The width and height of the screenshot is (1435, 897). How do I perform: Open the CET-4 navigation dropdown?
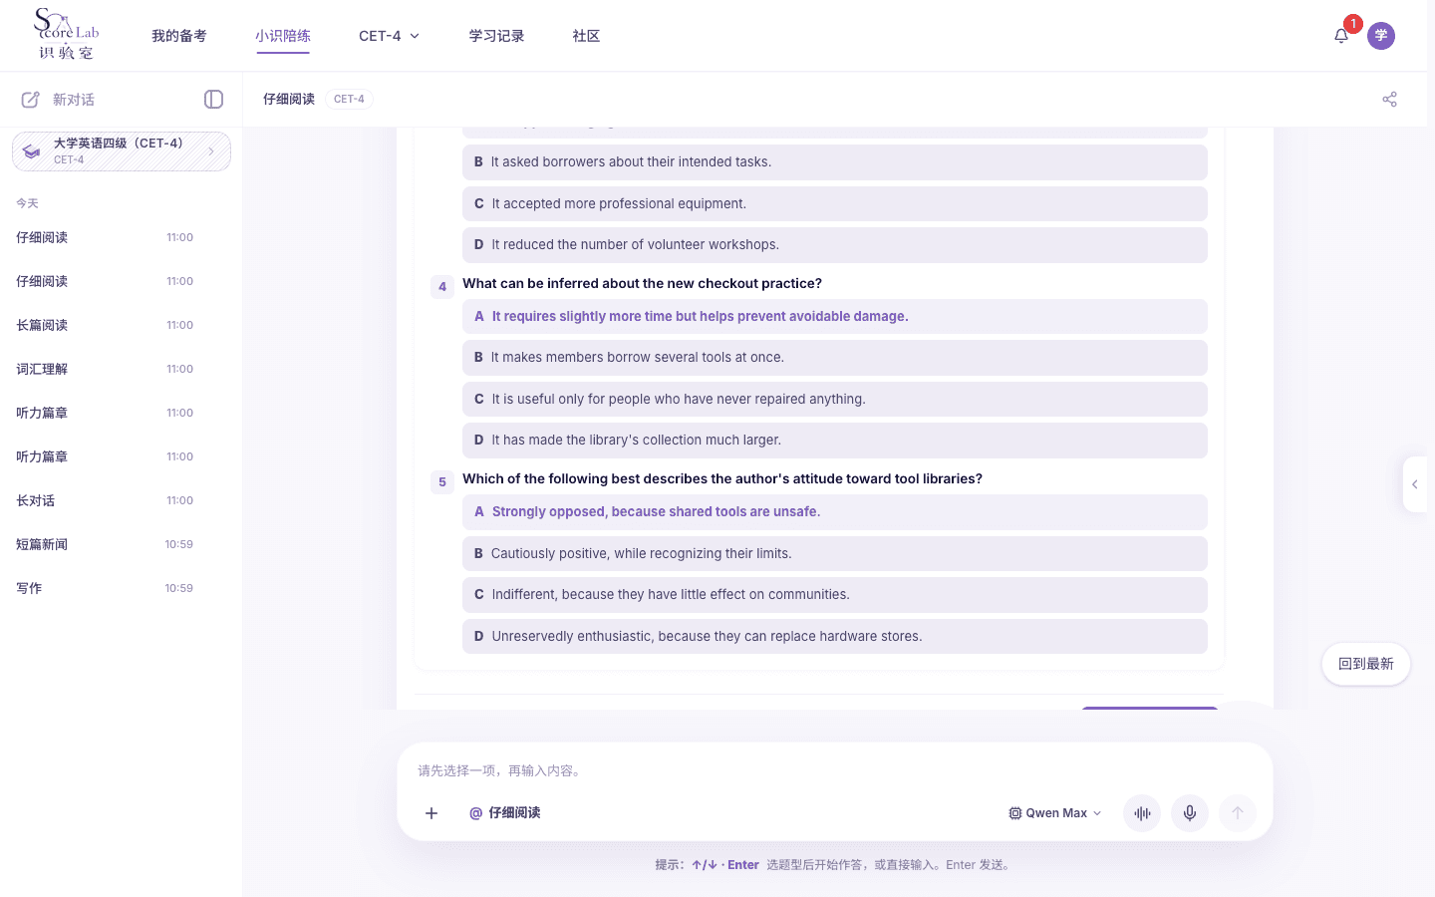click(389, 36)
